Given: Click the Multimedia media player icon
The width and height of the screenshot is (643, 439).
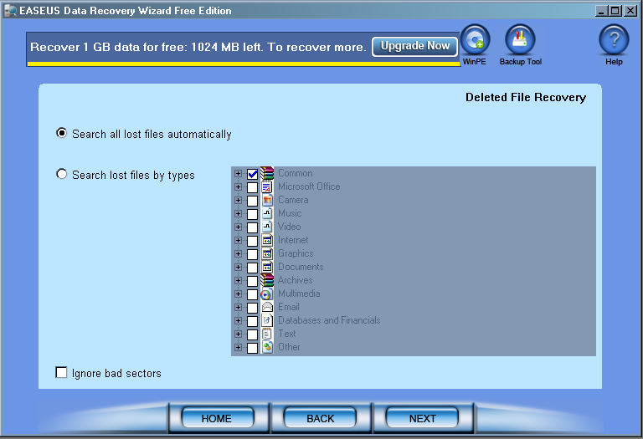Looking at the screenshot, I should coord(267,294).
